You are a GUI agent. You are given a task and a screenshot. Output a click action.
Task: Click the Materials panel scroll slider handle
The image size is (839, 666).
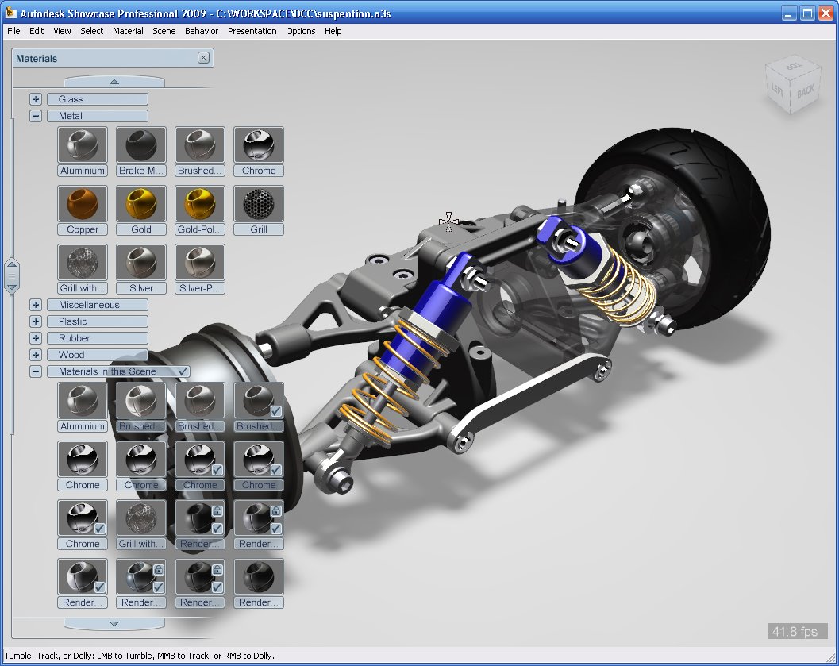pos(12,275)
